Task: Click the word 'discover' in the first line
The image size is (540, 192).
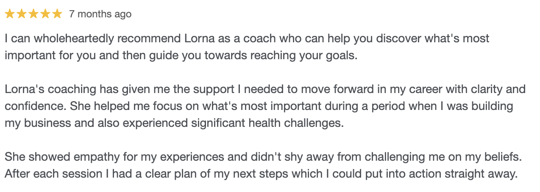Action: 401,39
